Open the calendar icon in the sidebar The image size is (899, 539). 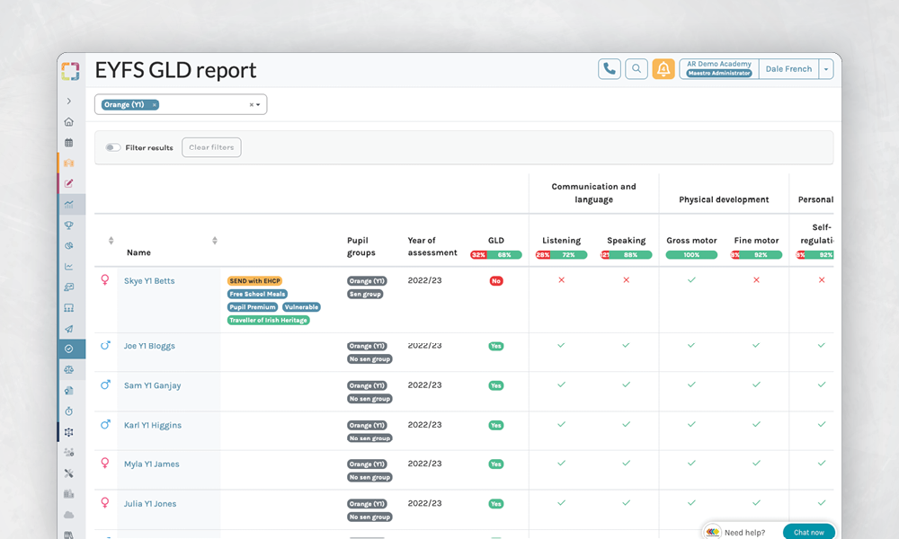click(69, 143)
